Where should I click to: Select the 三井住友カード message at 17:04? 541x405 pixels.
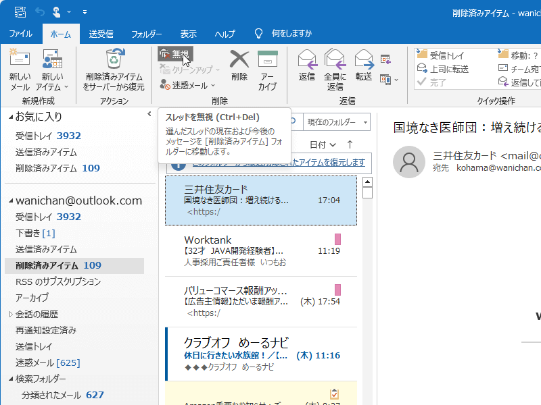click(261, 200)
